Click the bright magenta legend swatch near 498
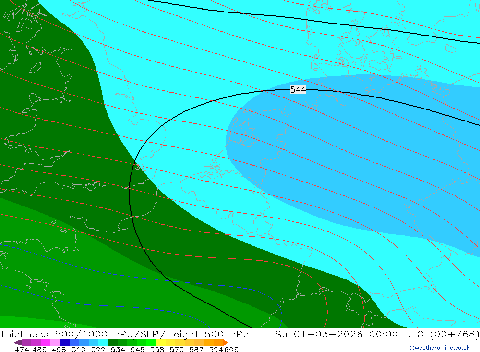 (46, 342)
